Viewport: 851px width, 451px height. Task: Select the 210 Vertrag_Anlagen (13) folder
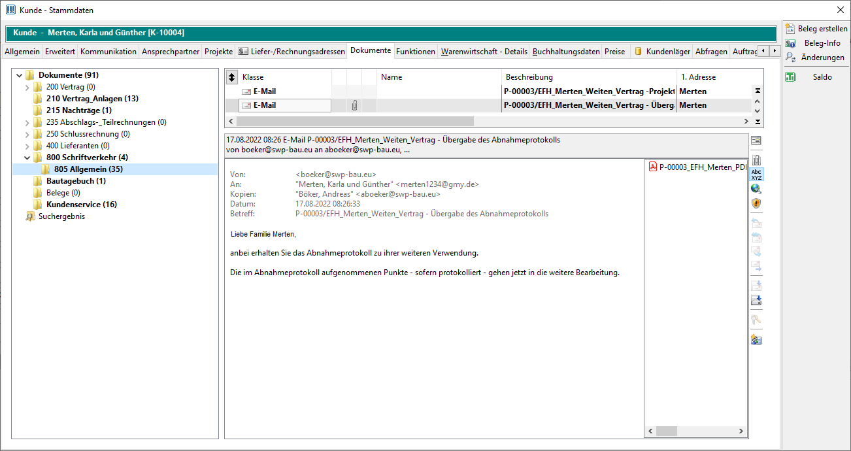pyautogui.click(x=92, y=99)
